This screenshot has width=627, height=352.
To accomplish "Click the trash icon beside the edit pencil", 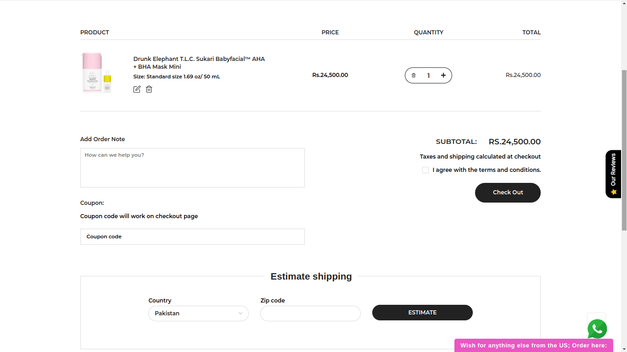I will pyautogui.click(x=149, y=89).
